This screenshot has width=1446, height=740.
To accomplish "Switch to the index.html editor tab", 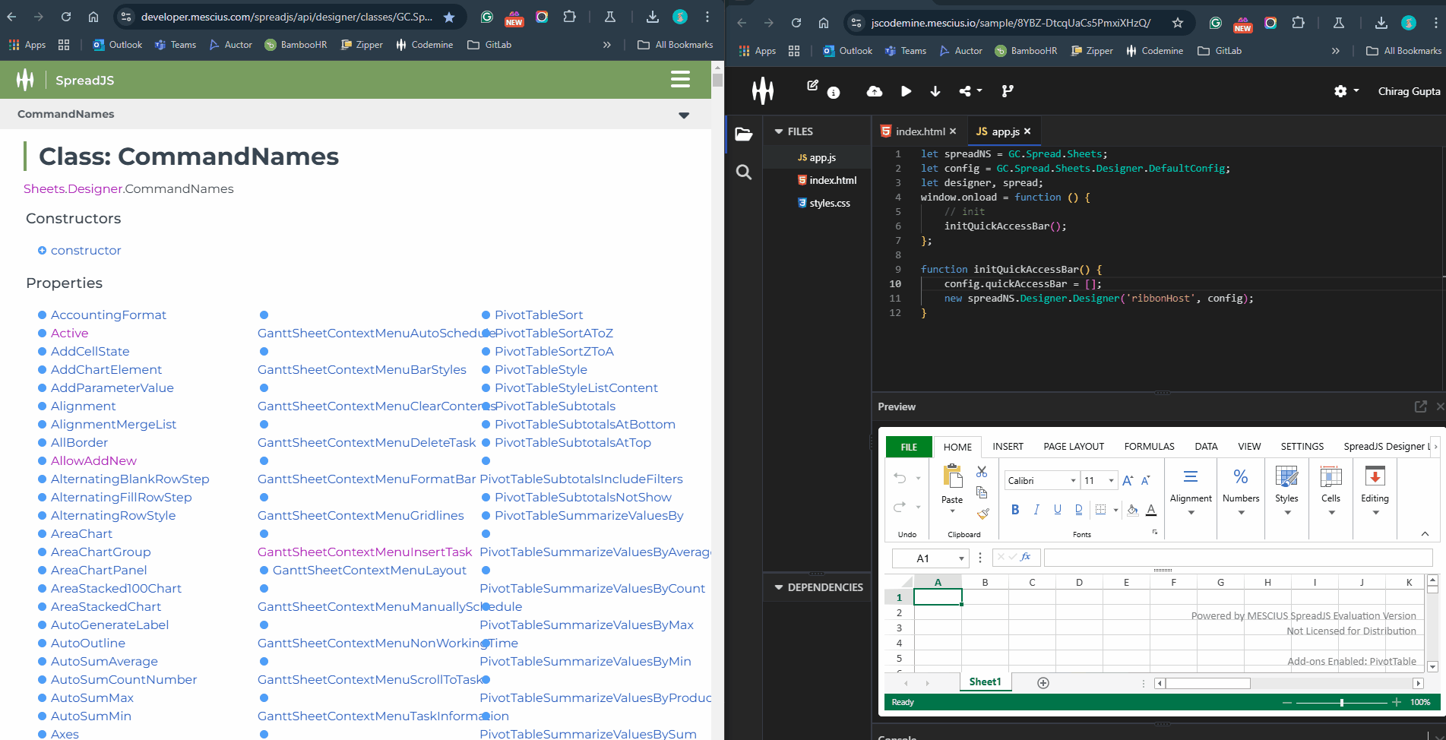I will (x=920, y=131).
